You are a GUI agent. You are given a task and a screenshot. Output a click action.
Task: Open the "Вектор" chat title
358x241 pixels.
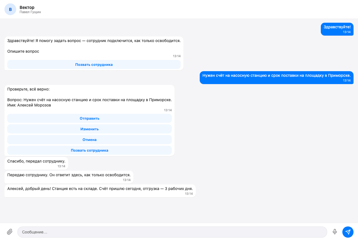pos(27,7)
